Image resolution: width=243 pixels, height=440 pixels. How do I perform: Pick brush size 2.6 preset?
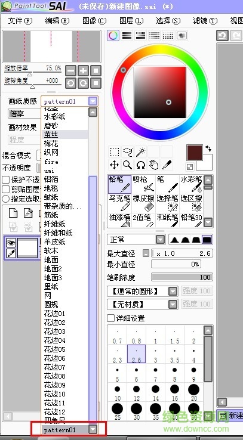pyautogui.click(x=136, y=354)
